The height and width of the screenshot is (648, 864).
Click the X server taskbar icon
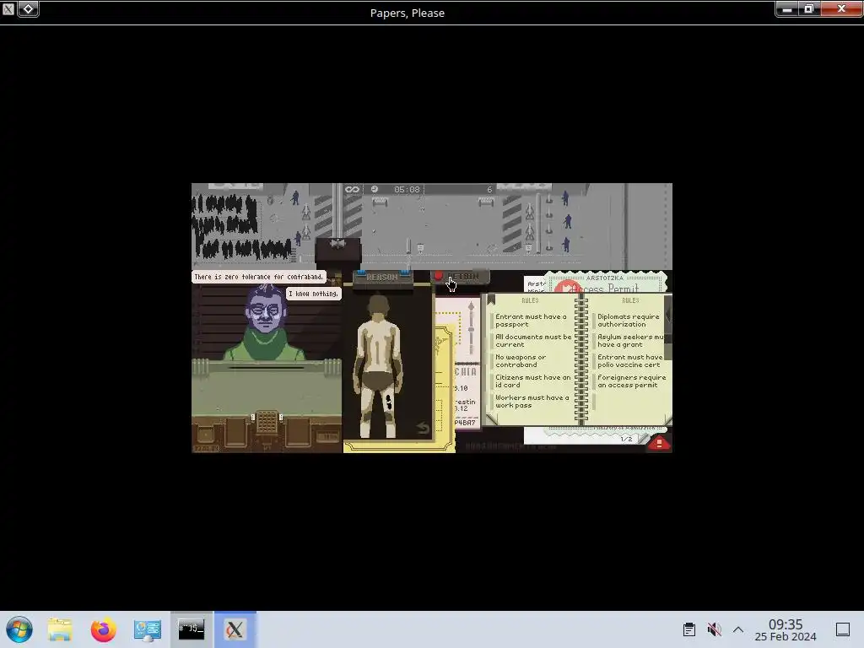[235, 629]
